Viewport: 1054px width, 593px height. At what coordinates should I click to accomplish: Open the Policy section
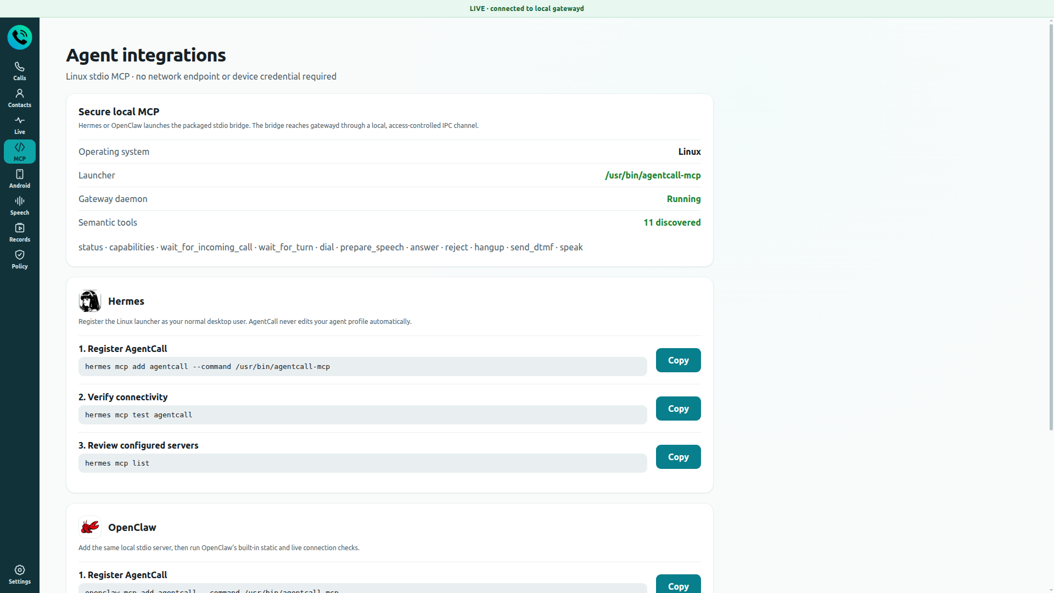20,259
